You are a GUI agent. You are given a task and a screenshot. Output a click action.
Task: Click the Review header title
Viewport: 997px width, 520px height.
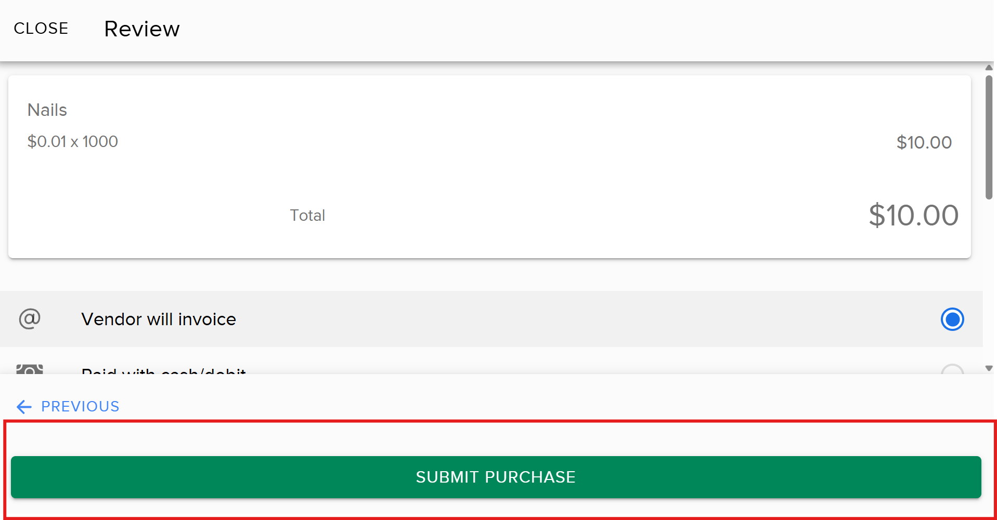(141, 29)
